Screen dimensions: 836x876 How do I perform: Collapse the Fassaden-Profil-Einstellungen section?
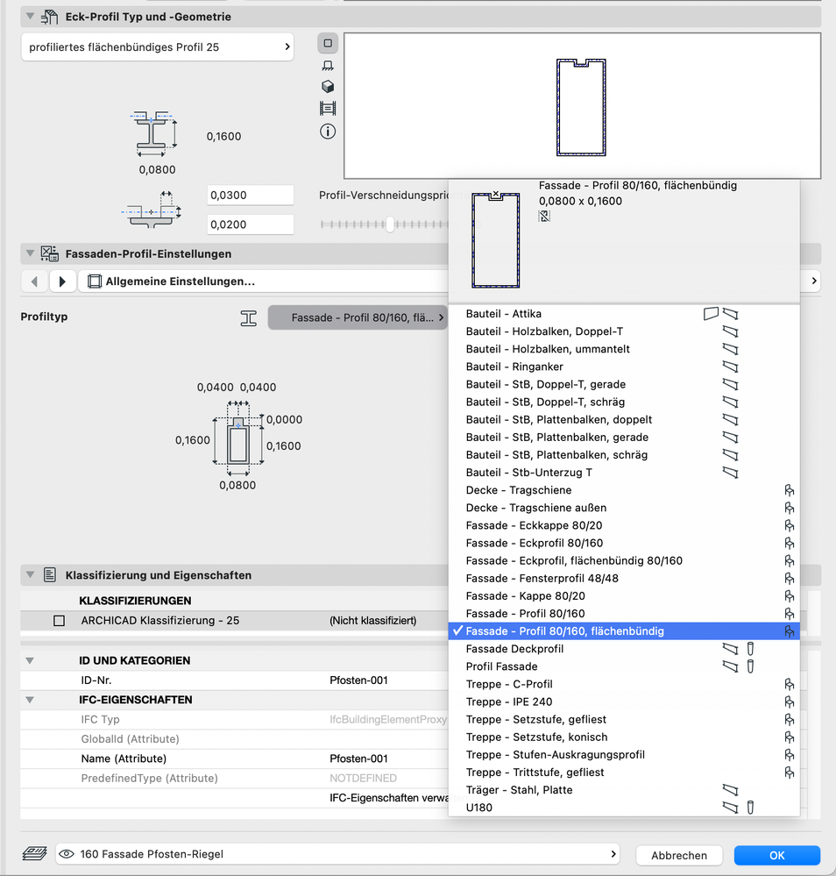[30, 253]
